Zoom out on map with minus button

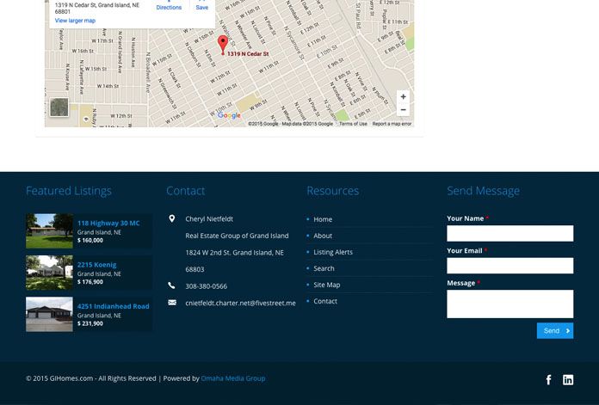click(403, 110)
